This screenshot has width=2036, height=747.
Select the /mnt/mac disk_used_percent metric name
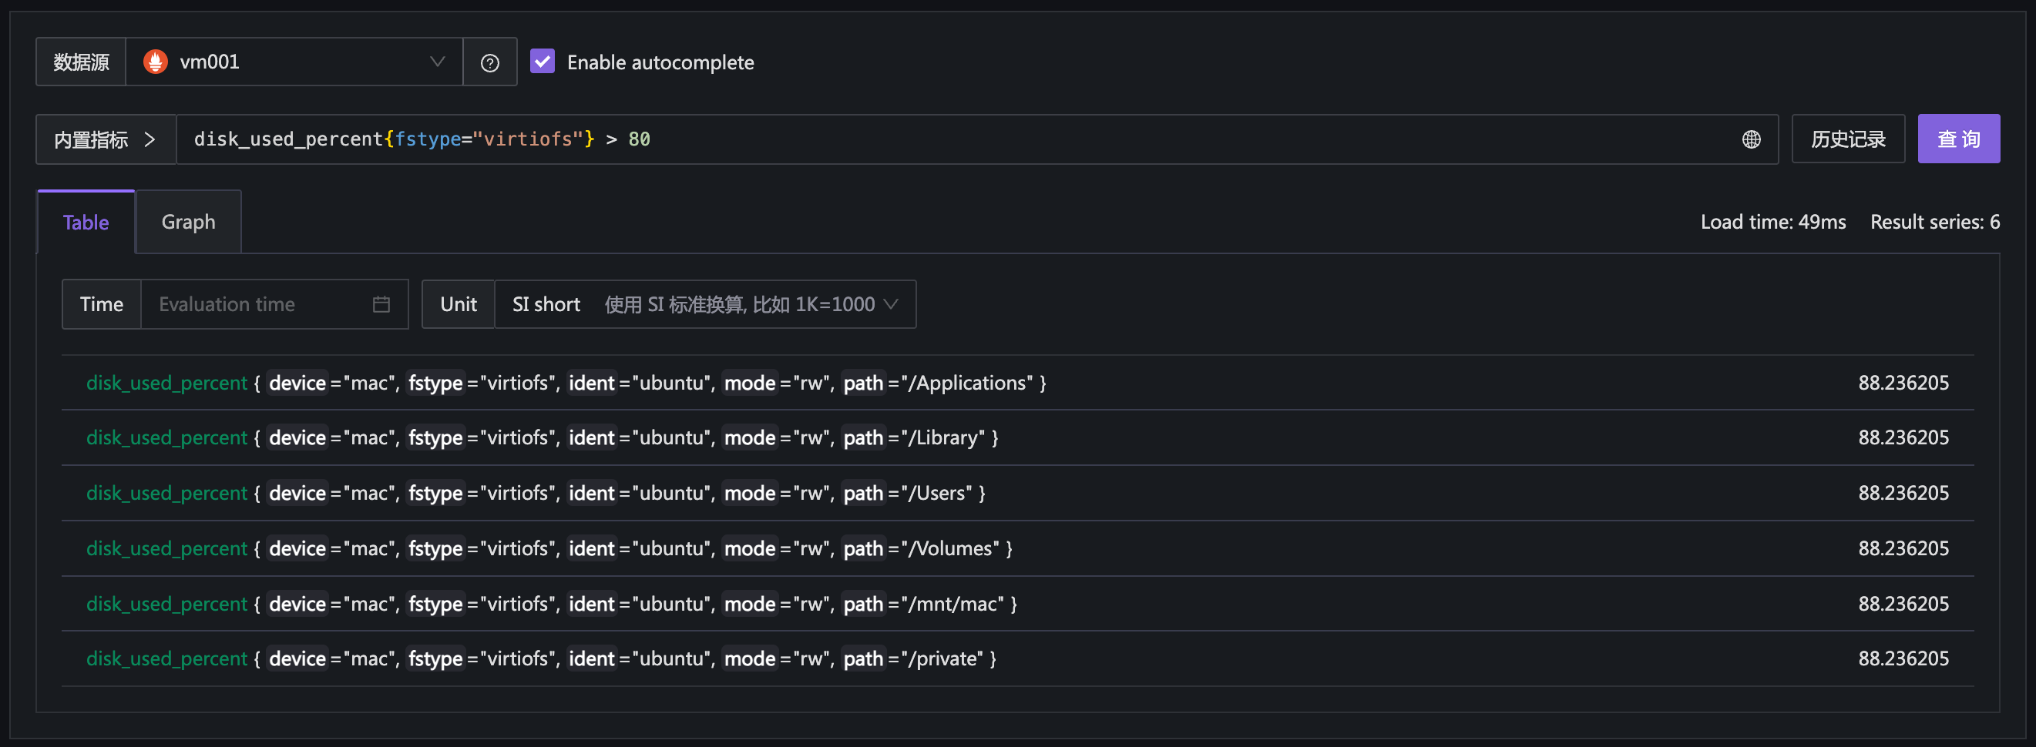166,604
